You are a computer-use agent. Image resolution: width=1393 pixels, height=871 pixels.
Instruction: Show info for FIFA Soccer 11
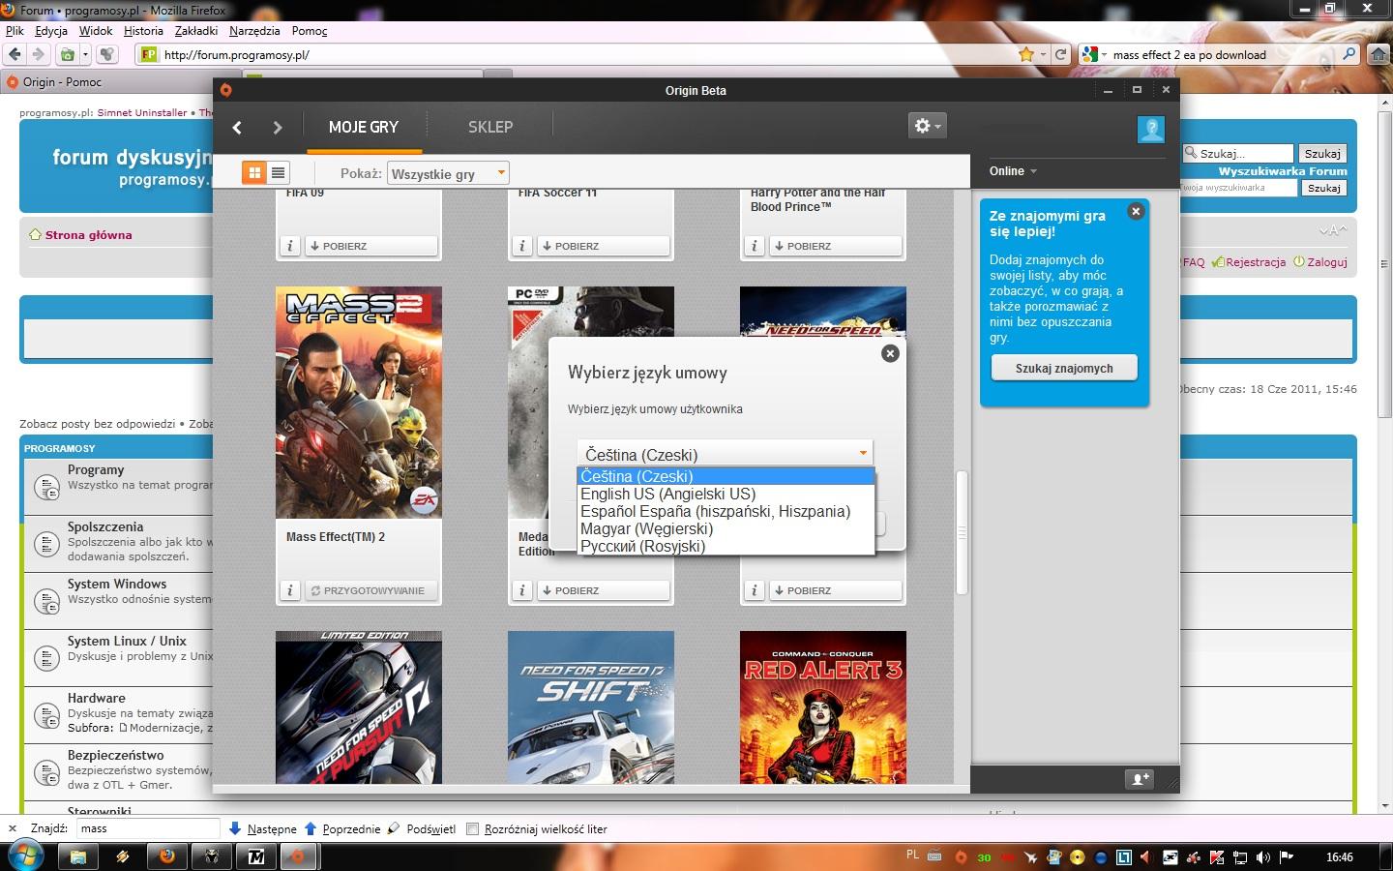click(x=521, y=246)
